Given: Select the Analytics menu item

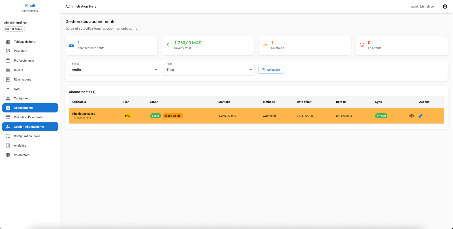Looking at the screenshot, I should [30, 145].
